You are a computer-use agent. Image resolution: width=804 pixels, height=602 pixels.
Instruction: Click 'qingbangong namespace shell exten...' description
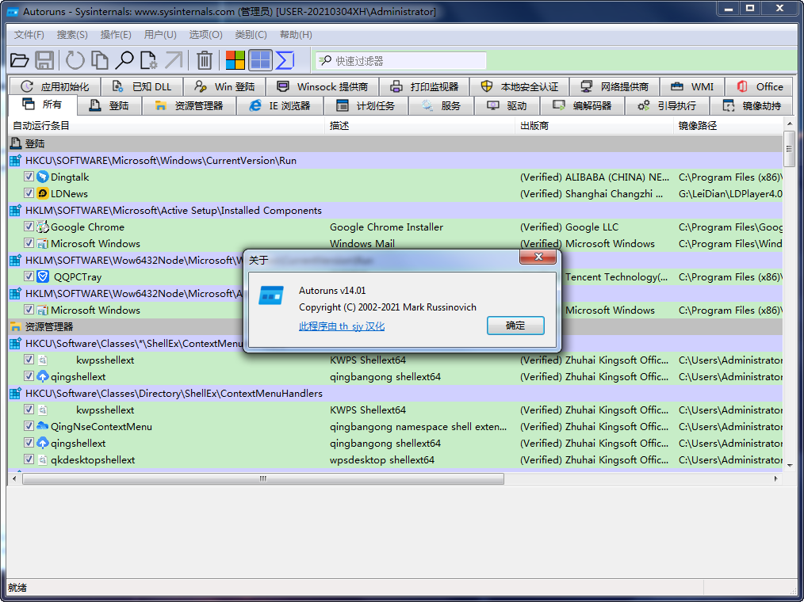click(x=418, y=426)
